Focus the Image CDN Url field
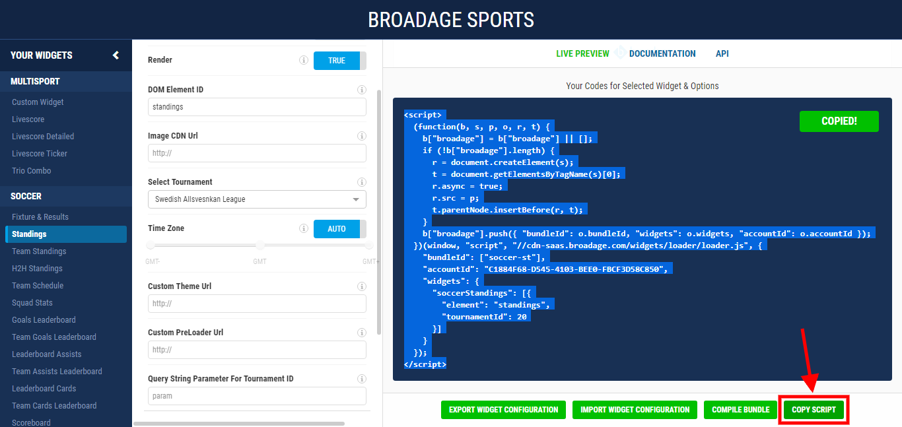The height and width of the screenshot is (427, 902). (257, 153)
